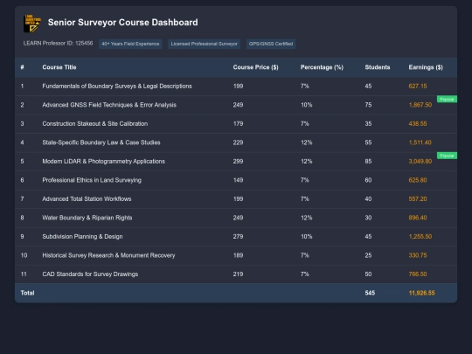
Task: Click the Earnings ($) column header
Action: [x=426, y=67]
